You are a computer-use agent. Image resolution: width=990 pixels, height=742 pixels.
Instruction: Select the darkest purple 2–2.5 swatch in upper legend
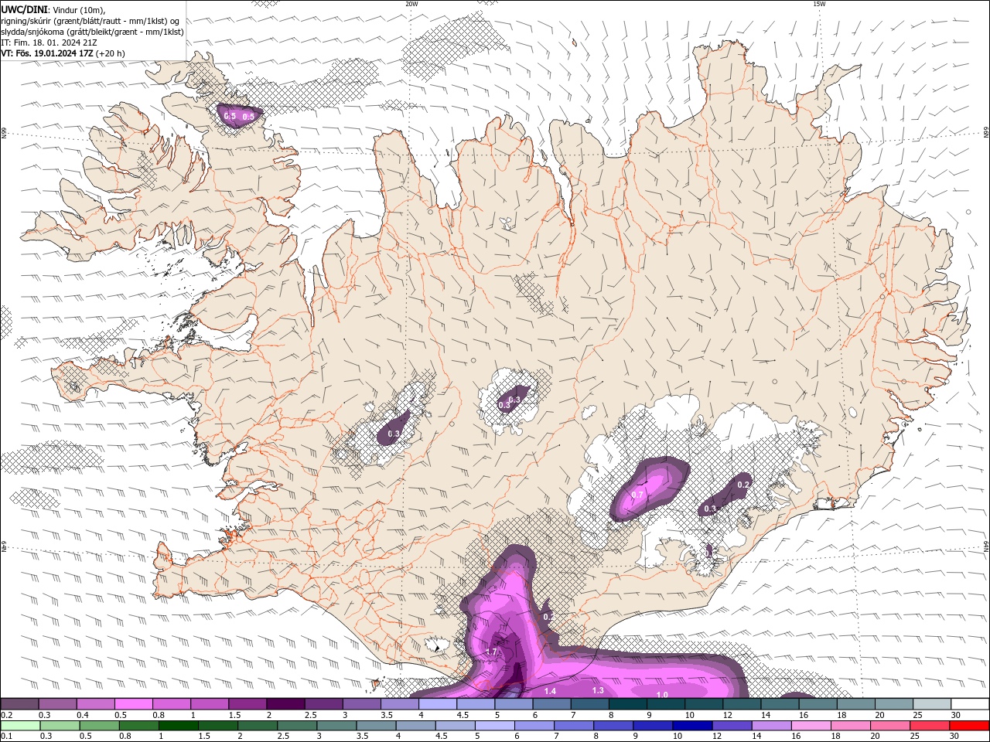[286, 704]
